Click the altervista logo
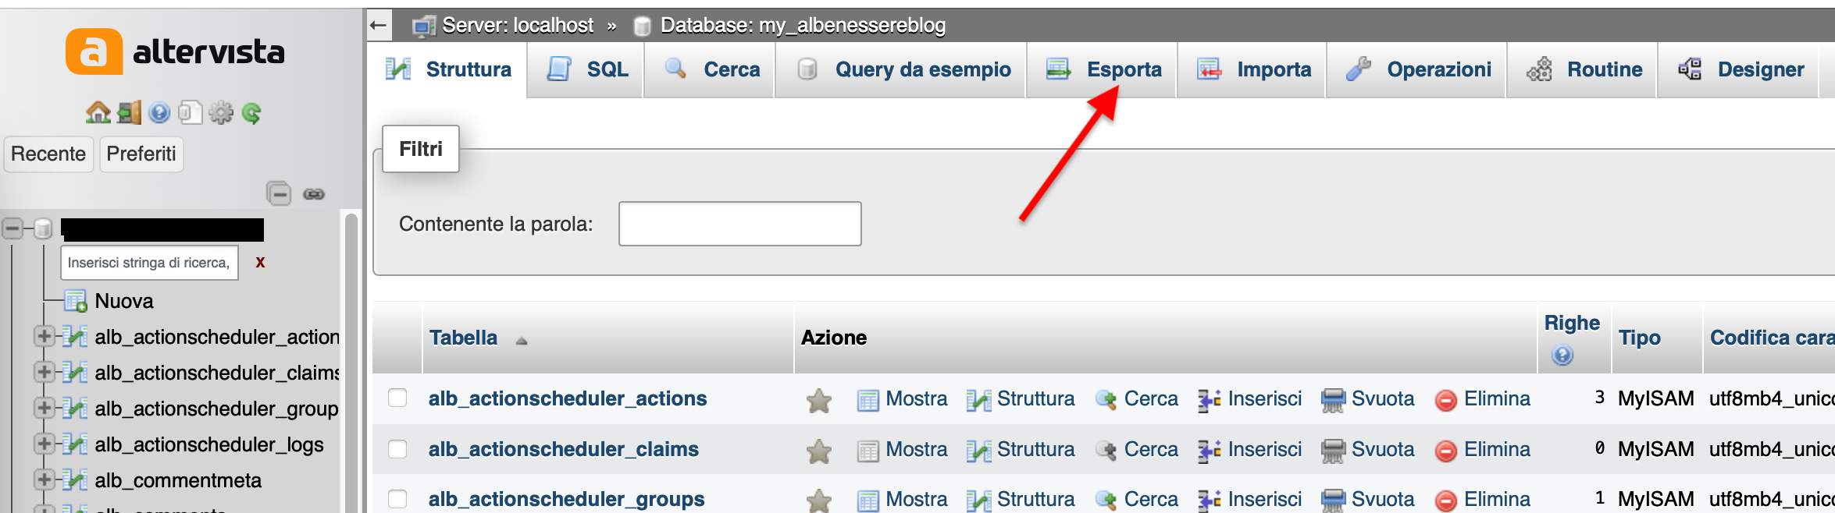Image resolution: width=1835 pixels, height=513 pixels. pyautogui.click(x=175, y=51)
